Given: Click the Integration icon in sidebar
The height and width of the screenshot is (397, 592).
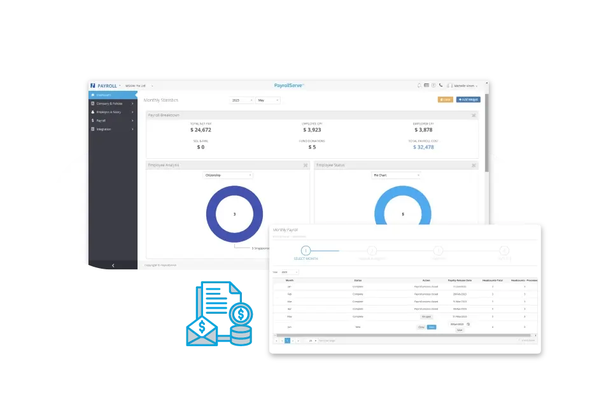Looking at the screenshot, I should [93, 129].
